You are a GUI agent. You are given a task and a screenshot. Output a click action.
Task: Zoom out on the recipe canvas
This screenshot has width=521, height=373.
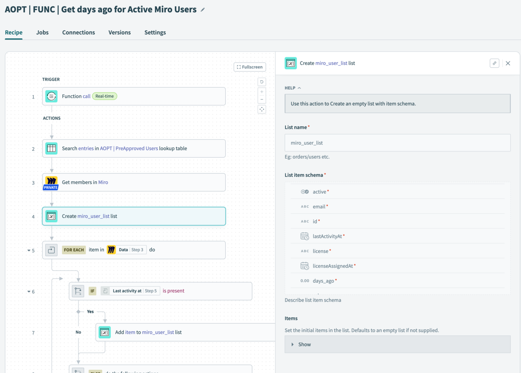click(262, 99)
